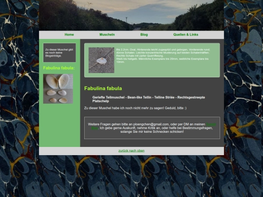Click the 'Fabulina fabula' main heading

[x=103, y=88]
